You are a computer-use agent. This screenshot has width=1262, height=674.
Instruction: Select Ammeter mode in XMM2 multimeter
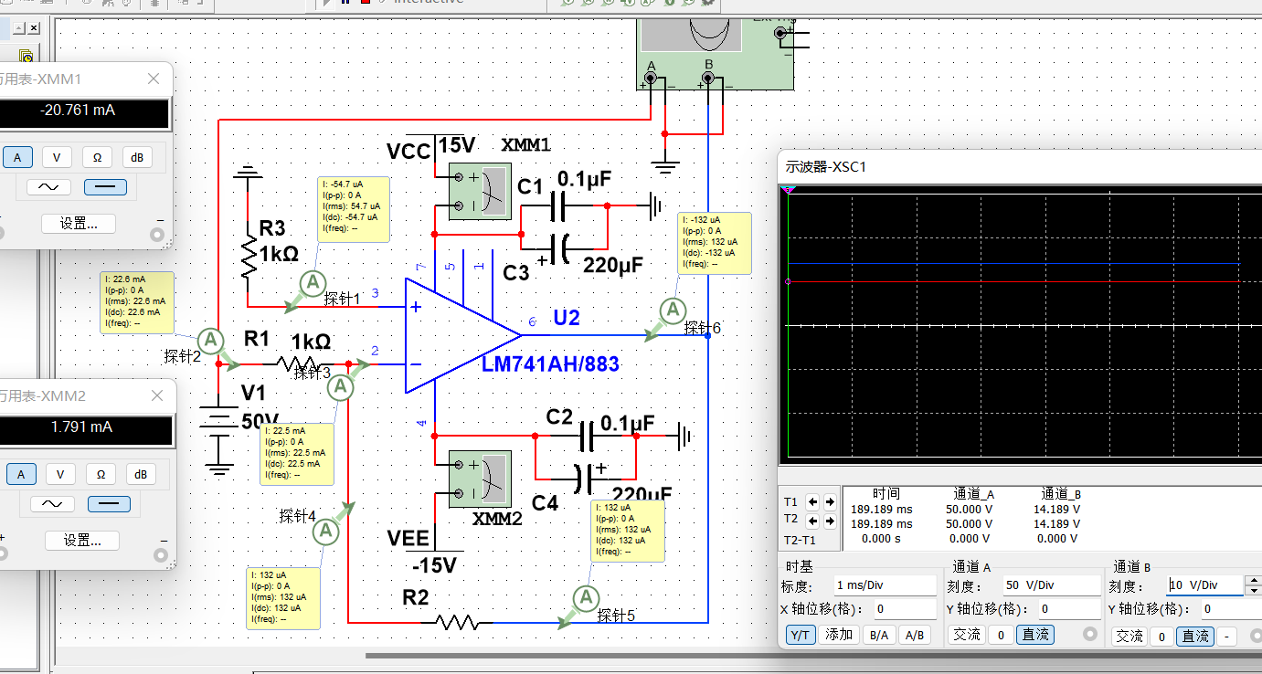click(20, 474)
